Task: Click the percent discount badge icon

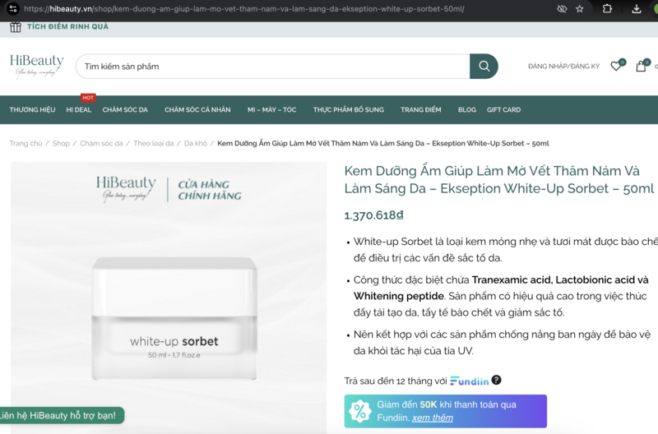Action: [359, 411]
